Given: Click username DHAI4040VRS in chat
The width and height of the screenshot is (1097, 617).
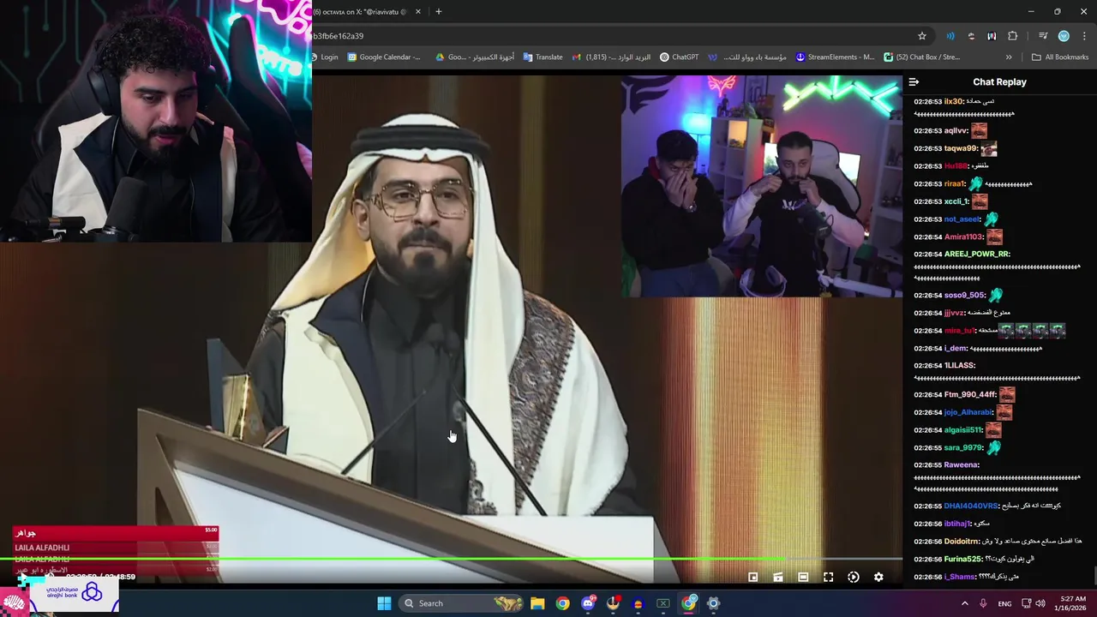Looking at the screenshot, I should click(971, 506).
